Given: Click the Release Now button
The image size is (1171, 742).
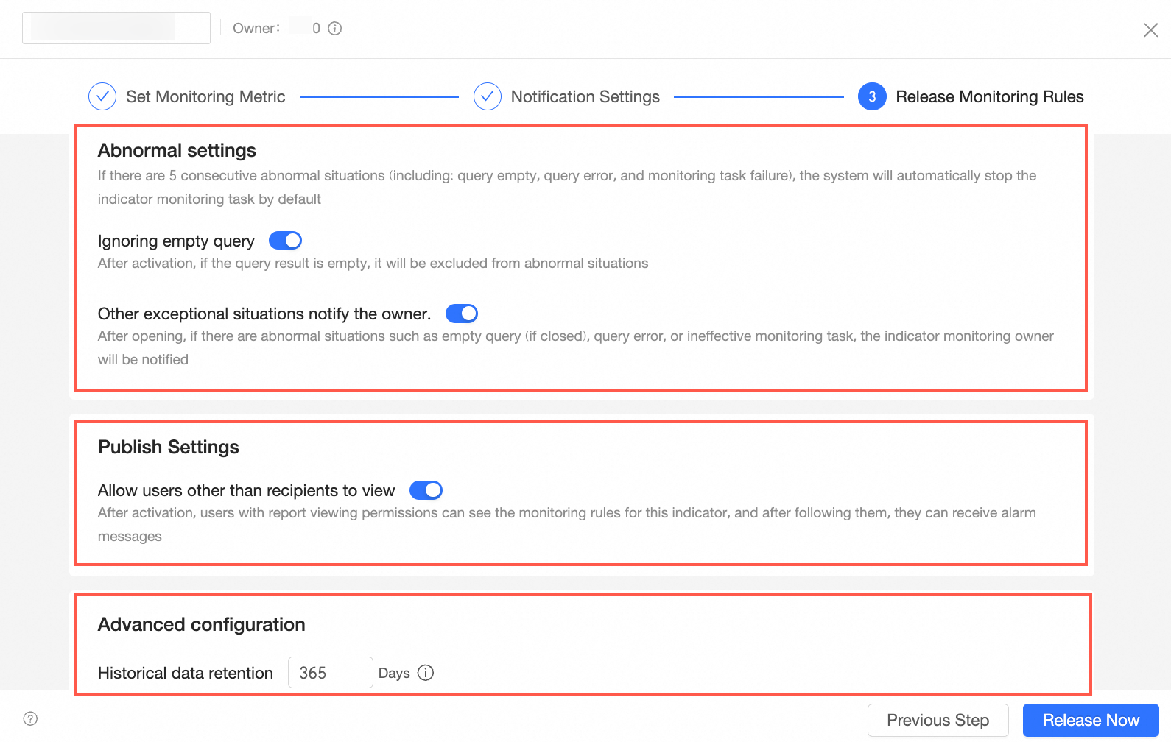Looking at the screenshot, I should point(1091,720).
